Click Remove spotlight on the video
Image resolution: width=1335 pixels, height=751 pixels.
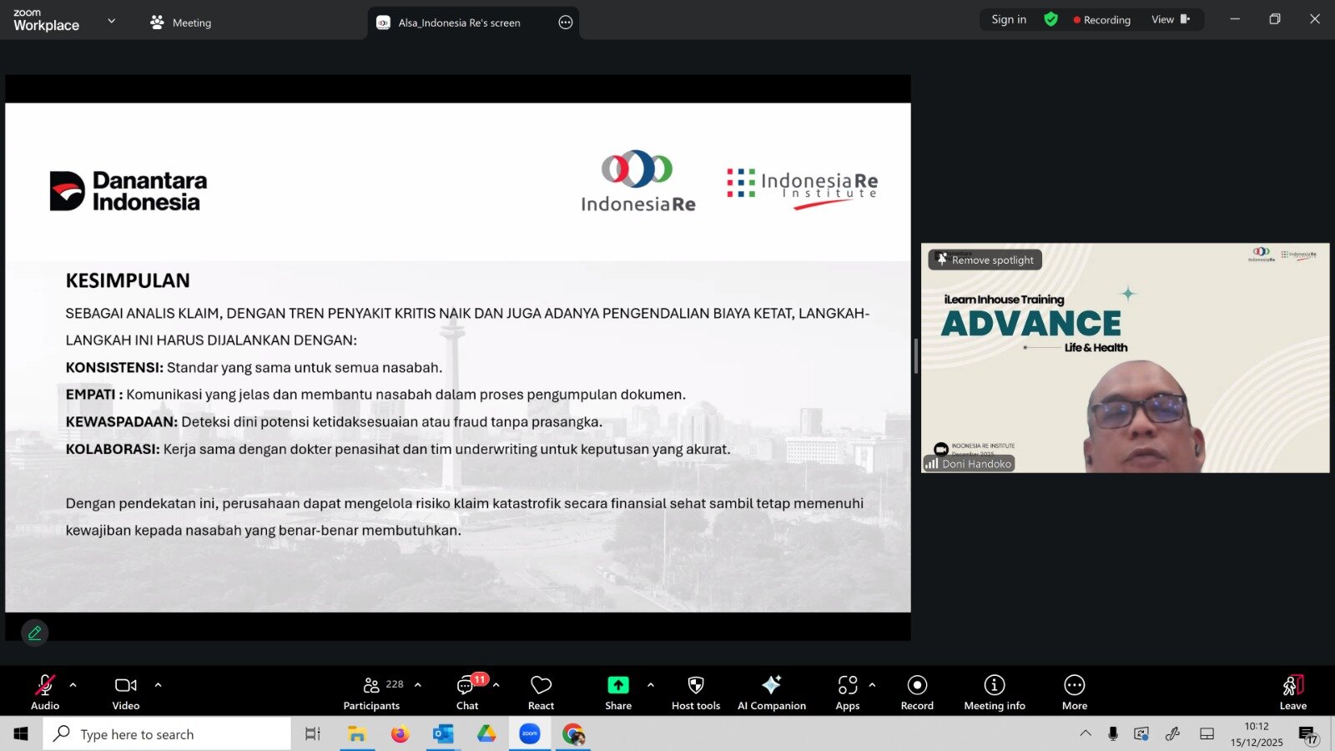point(985,260)
